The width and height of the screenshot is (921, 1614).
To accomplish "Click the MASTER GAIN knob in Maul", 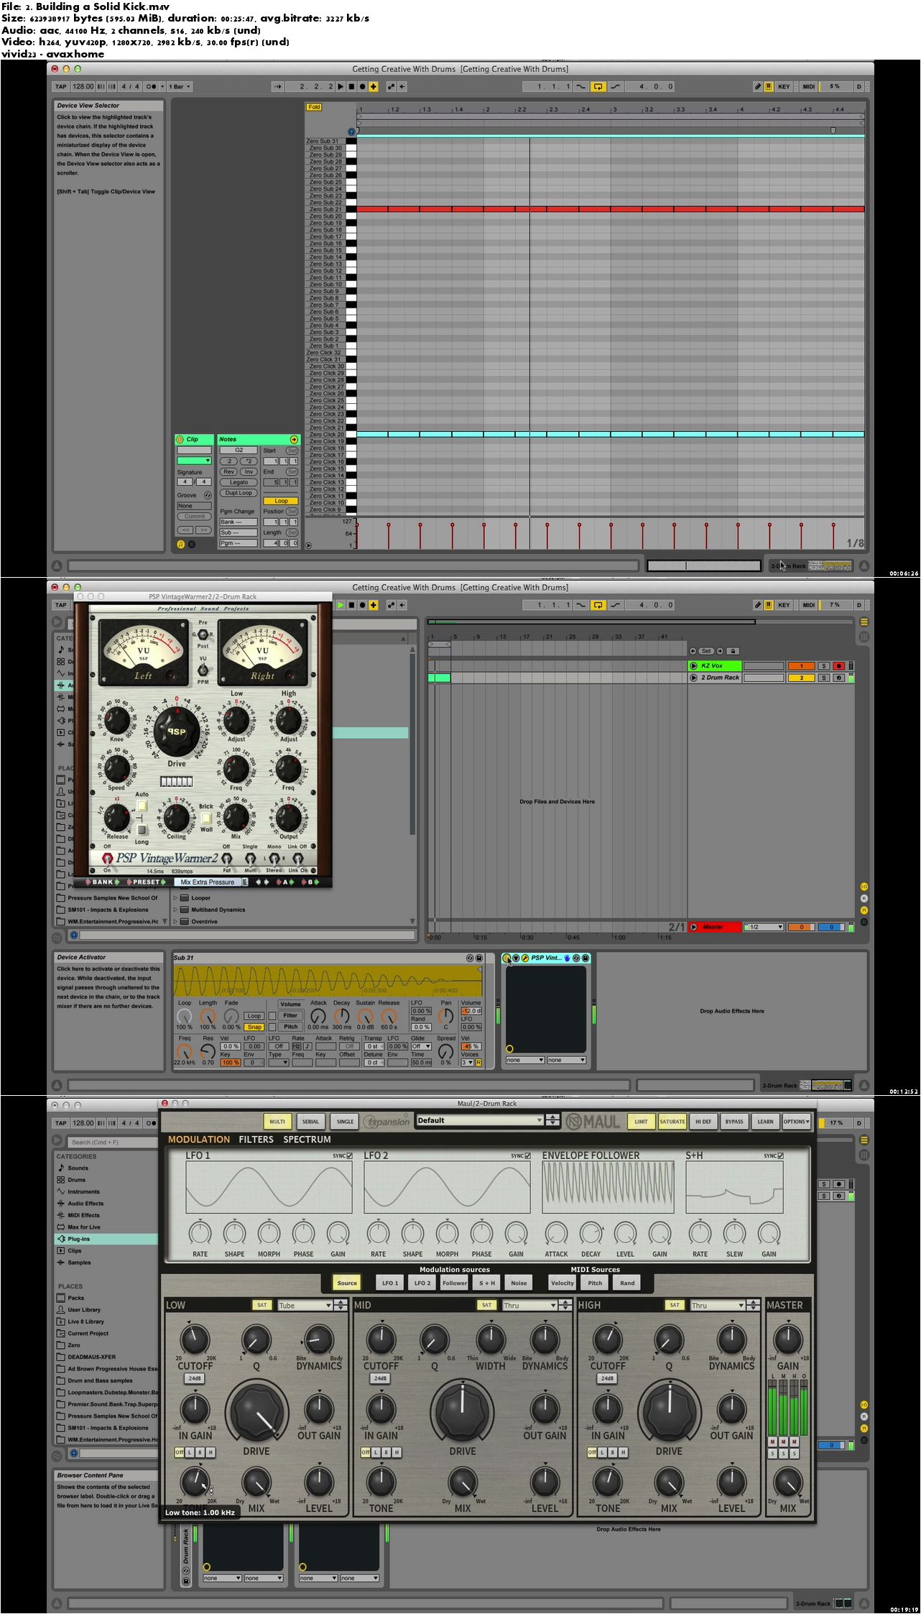I will click(x=787, y=1339).
